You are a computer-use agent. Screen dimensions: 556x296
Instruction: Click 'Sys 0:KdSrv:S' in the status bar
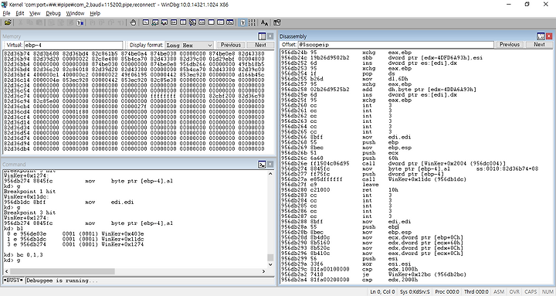point(415,291)
